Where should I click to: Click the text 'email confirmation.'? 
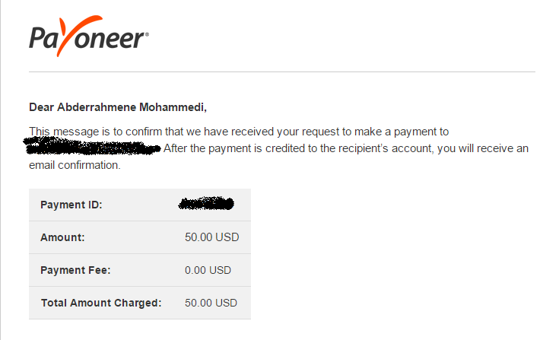coord(75,165)
